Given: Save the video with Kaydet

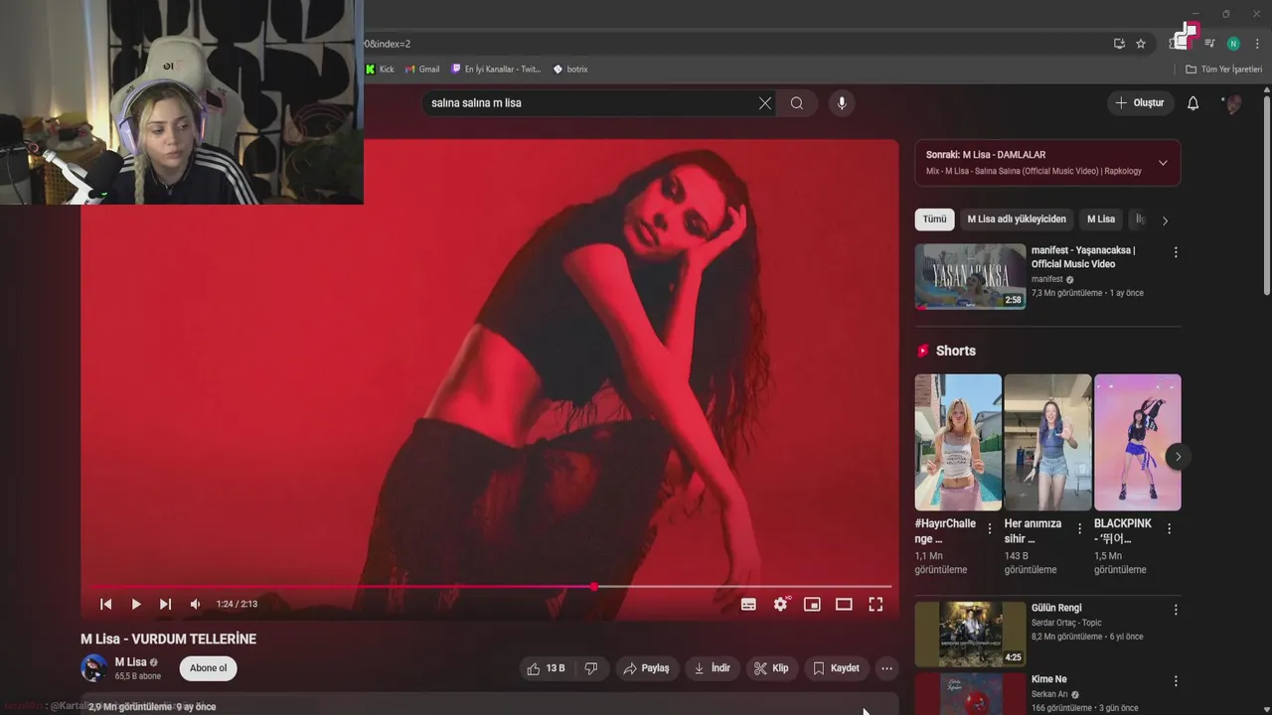Looking at the screenshot, I should coord(836,668).
